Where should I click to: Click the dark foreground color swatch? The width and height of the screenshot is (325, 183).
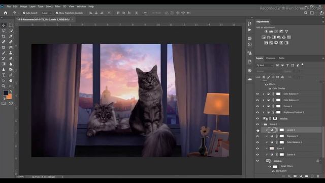click(6, 93)
